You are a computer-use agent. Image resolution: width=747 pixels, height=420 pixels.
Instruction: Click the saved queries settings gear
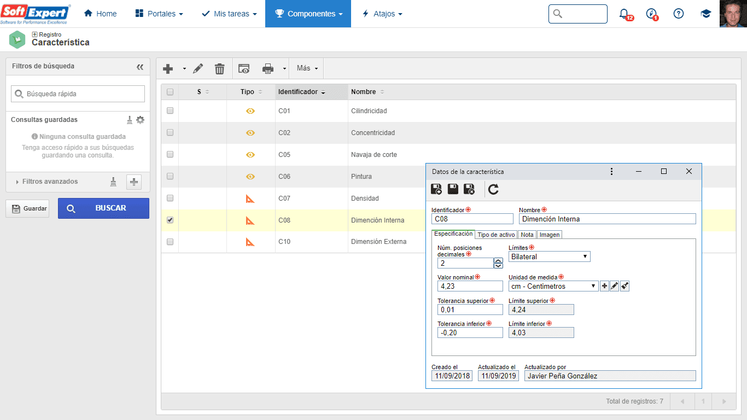pyautogui.click(x=141, y=120)
